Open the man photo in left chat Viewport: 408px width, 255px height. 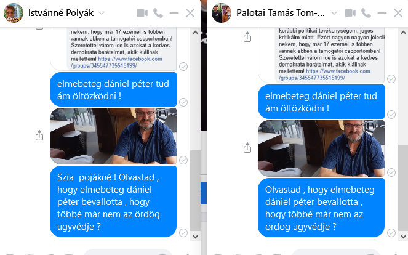point(113,136)
